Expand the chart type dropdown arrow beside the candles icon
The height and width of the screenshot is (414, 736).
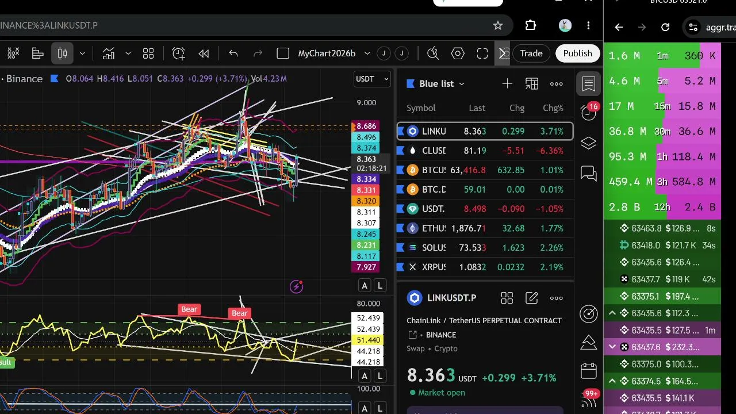pos(82,53)
